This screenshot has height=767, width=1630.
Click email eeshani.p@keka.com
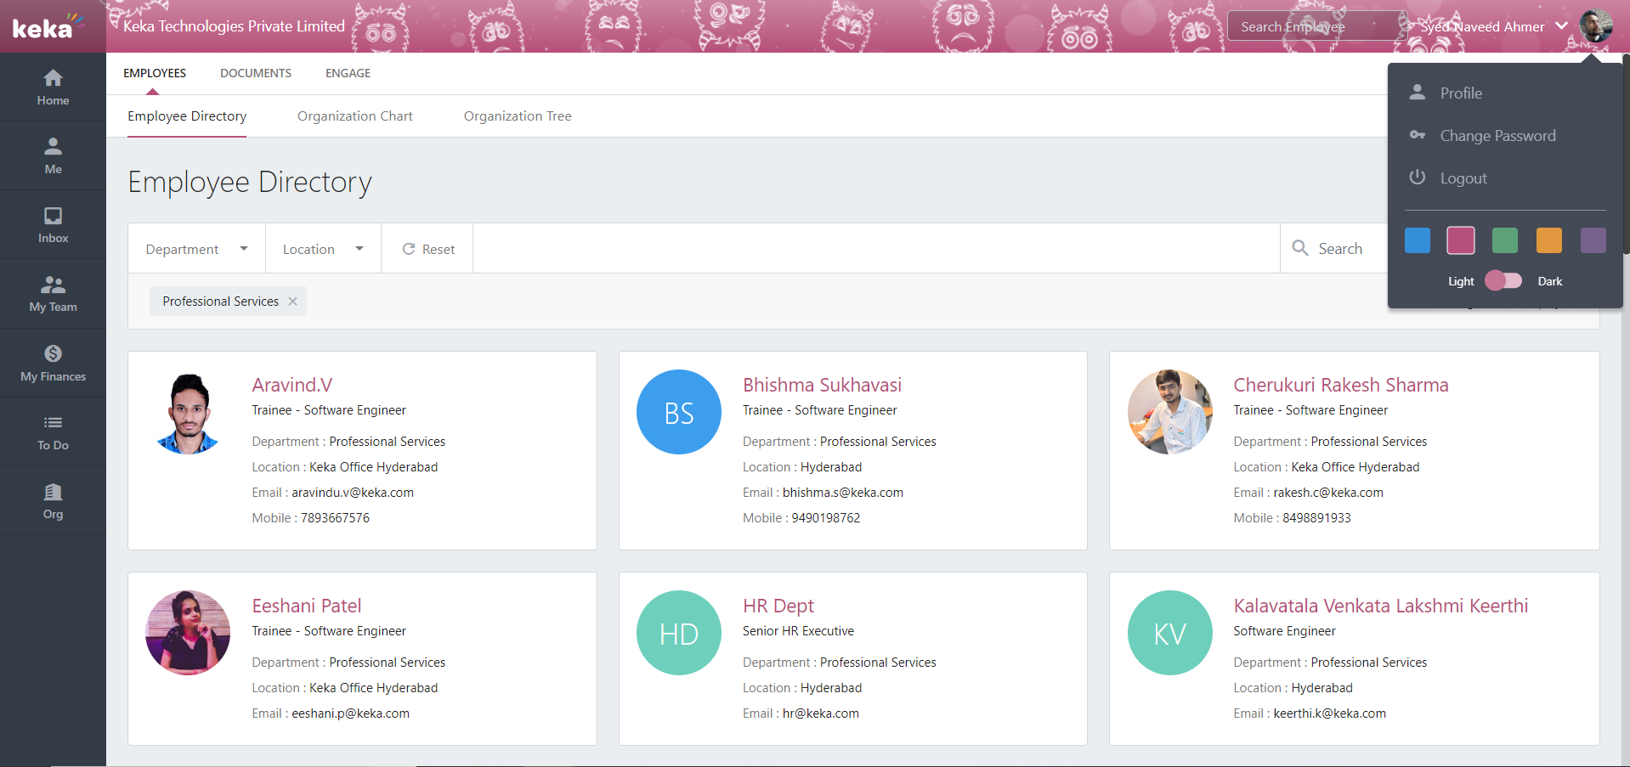click(350, 713)
